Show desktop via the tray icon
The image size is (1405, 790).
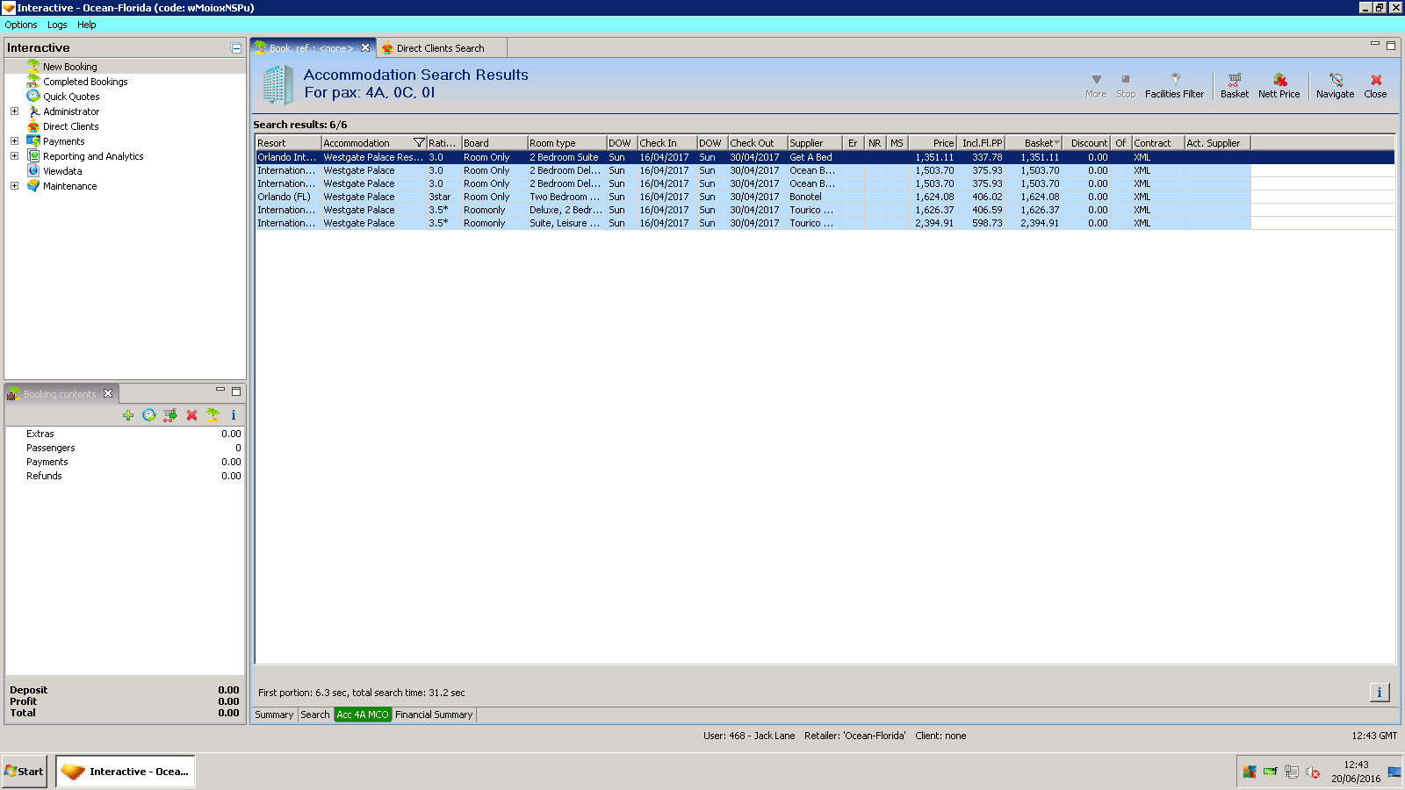(x=1394, y=772)
